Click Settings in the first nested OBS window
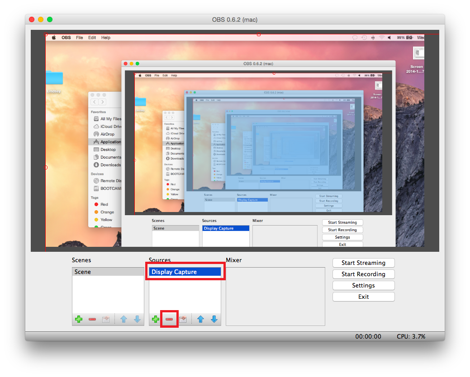 coord(342,237)
